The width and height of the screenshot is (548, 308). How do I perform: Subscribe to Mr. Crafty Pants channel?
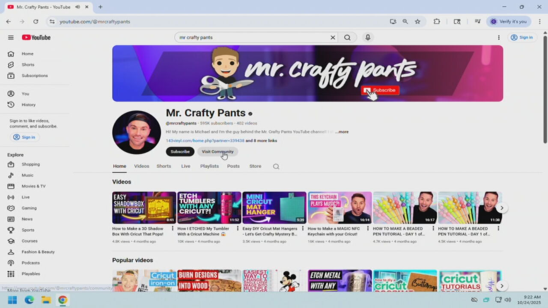[x=180, y=152]
